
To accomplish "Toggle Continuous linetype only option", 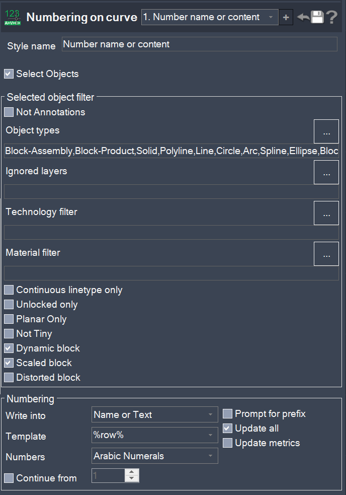I will click(9, 290).
